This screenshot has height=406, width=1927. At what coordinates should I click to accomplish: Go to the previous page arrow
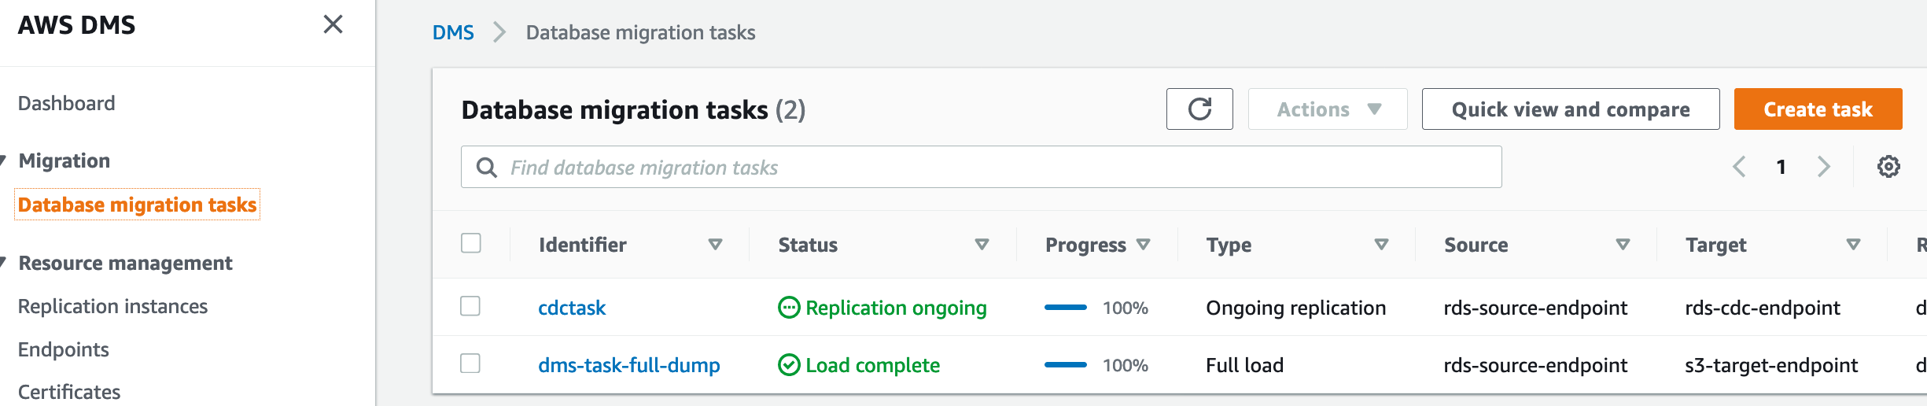pos(1739,167)
